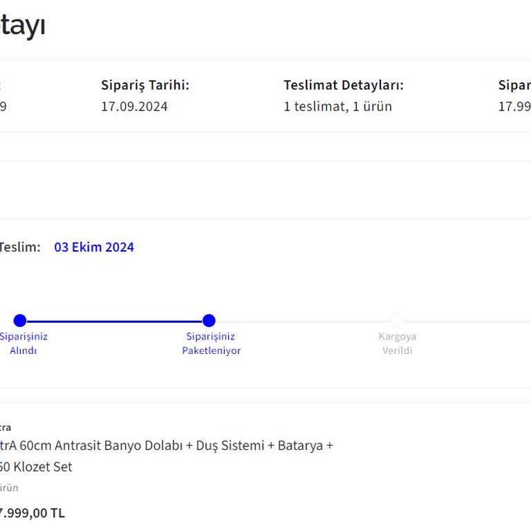This screenshot has width=531, height=531.
Task: Click the 'ürün' quantity text under product
Action: point(9,488)
